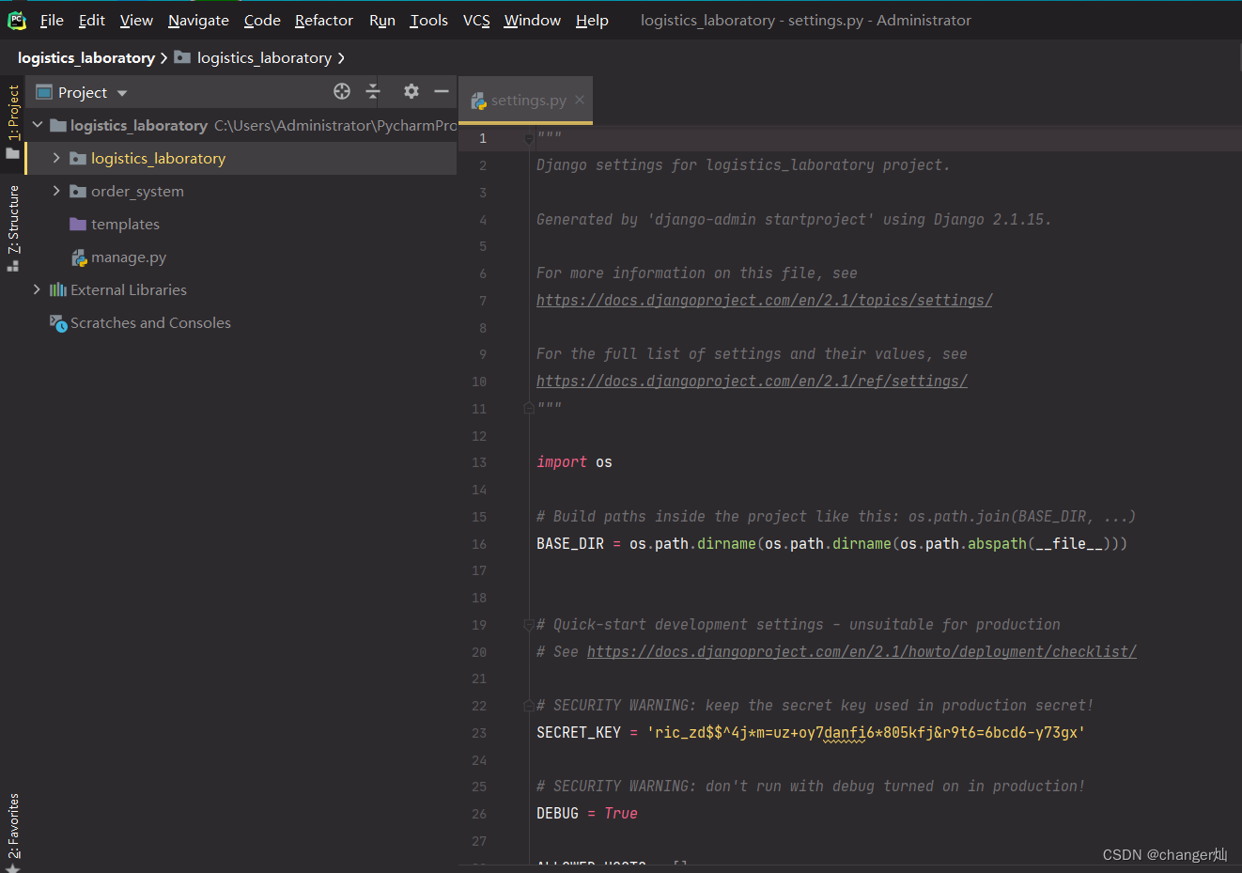Fold the comment marker at line 22
Viewport: 1242px width, 873px height.
(529, 706)
